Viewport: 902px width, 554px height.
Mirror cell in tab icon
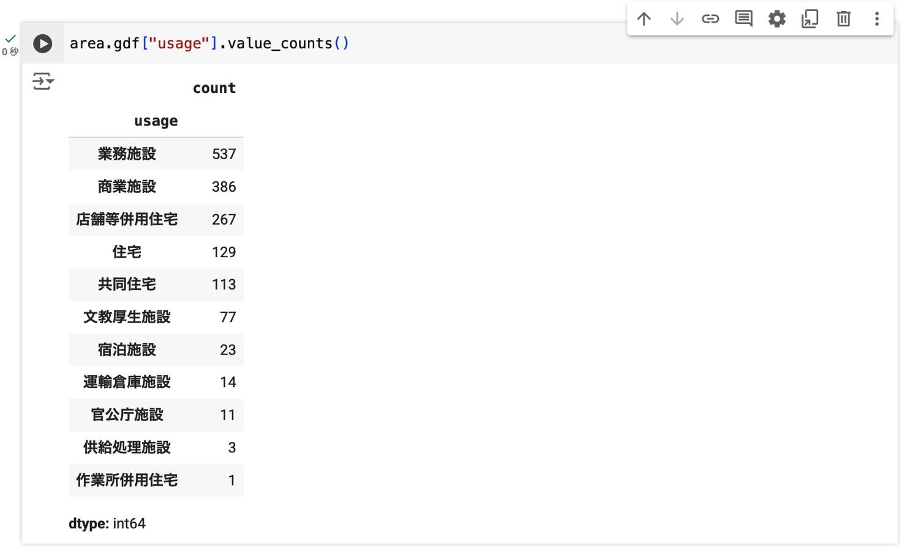(x=810, y=19)
